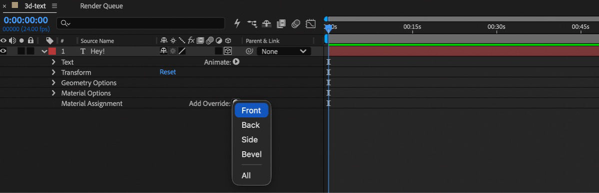Click the Lock padlock column header

(30, 40)
